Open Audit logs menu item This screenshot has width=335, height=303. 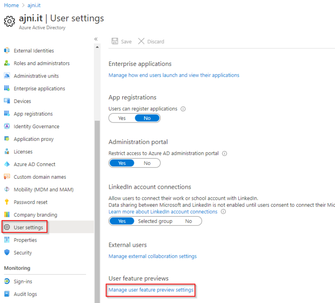pyautogui.click(x=25, y=294)
